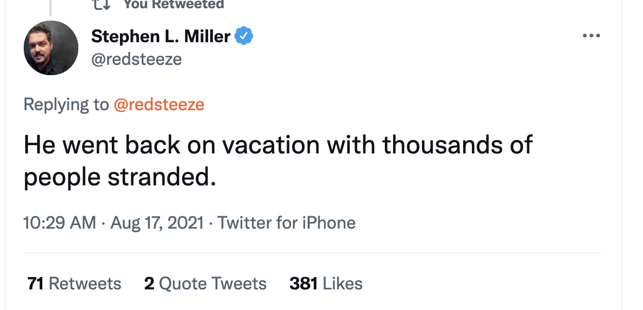
Task: Open the Twitter for iPhone source link
Action: point(286,222)
